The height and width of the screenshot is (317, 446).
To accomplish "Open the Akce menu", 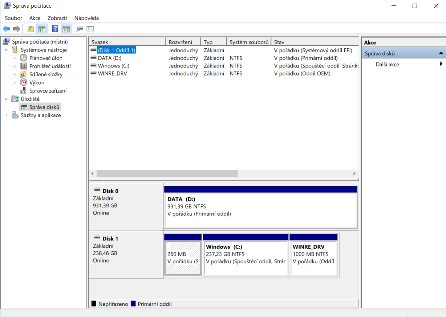I will [x=35, y=18].
